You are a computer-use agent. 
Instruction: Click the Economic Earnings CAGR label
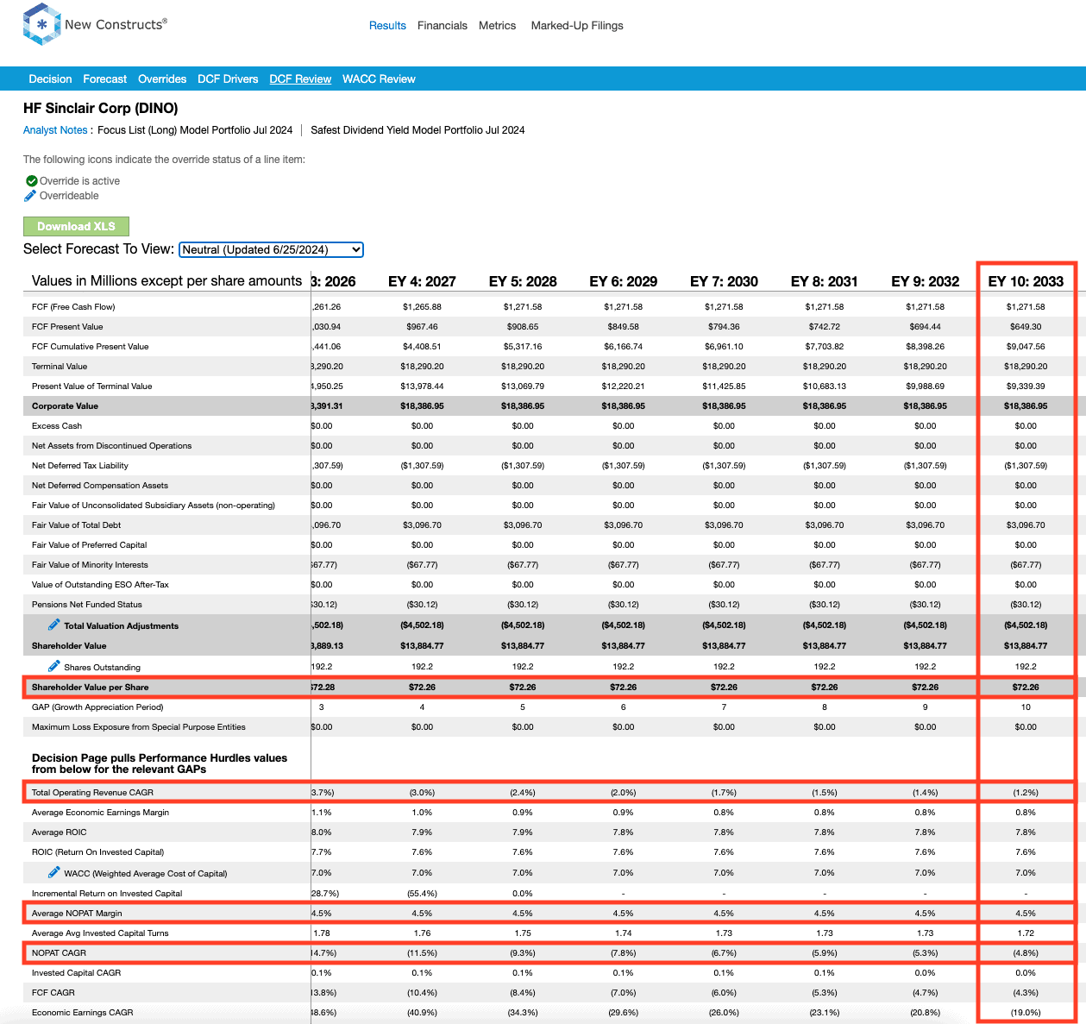pyautogui.click(x=83, y=1013)
